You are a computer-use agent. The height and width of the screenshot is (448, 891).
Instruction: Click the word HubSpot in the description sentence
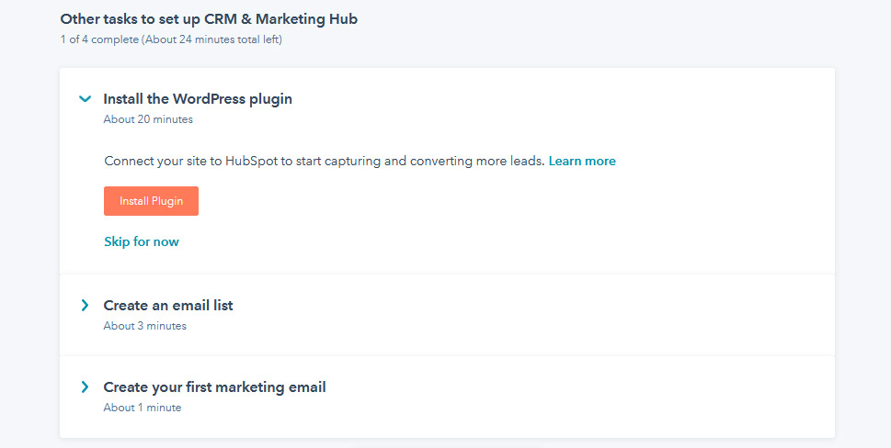(251, 161)
